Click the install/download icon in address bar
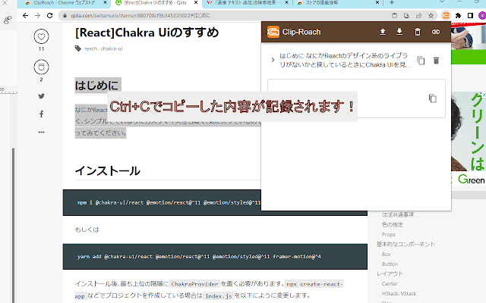Screen dimensions: 486x303 pyautogui.click(x=406, y=15)
